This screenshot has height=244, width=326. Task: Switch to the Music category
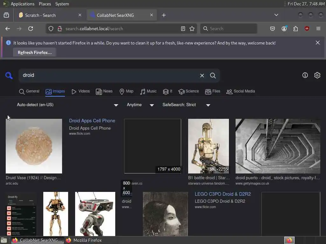coord(148,91)
